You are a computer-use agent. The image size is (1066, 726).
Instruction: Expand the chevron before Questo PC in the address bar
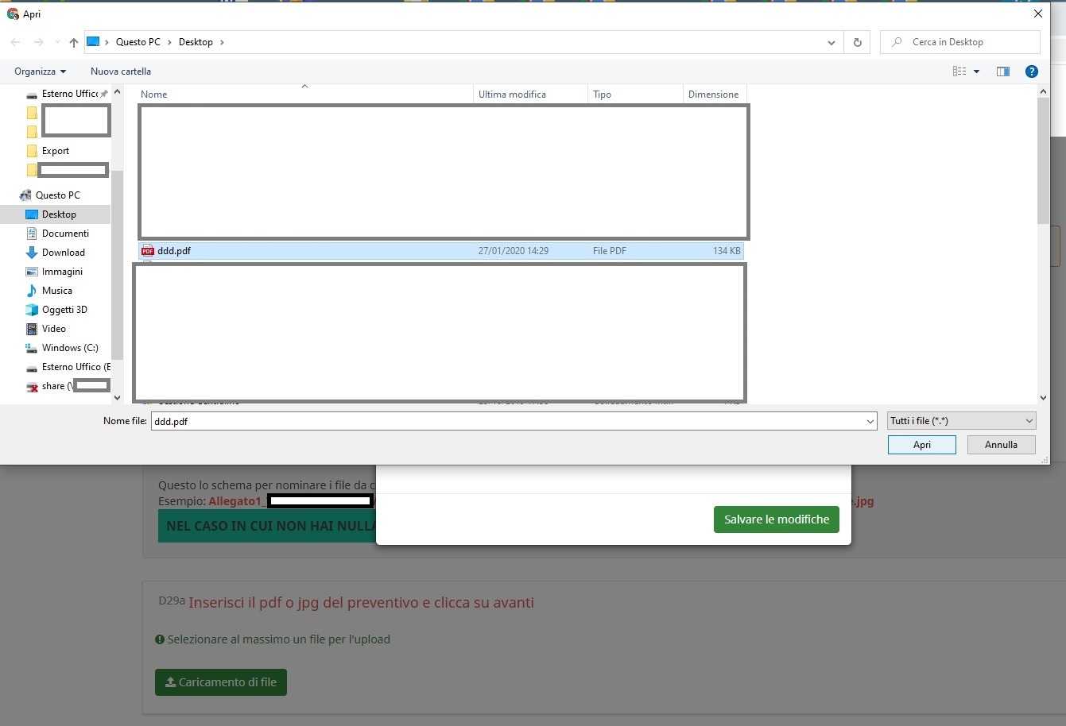[x=107, y=42]
